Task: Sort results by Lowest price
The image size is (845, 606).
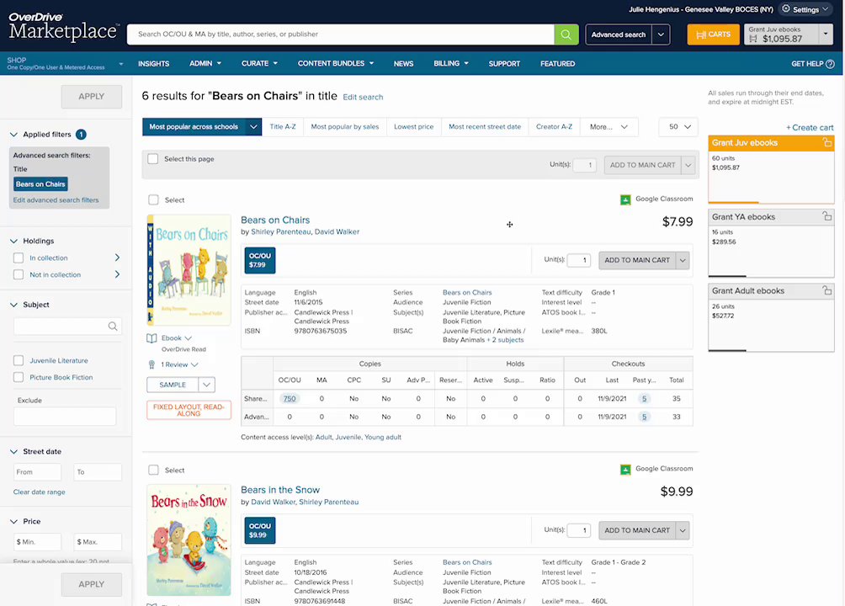Action: point(414,127)
